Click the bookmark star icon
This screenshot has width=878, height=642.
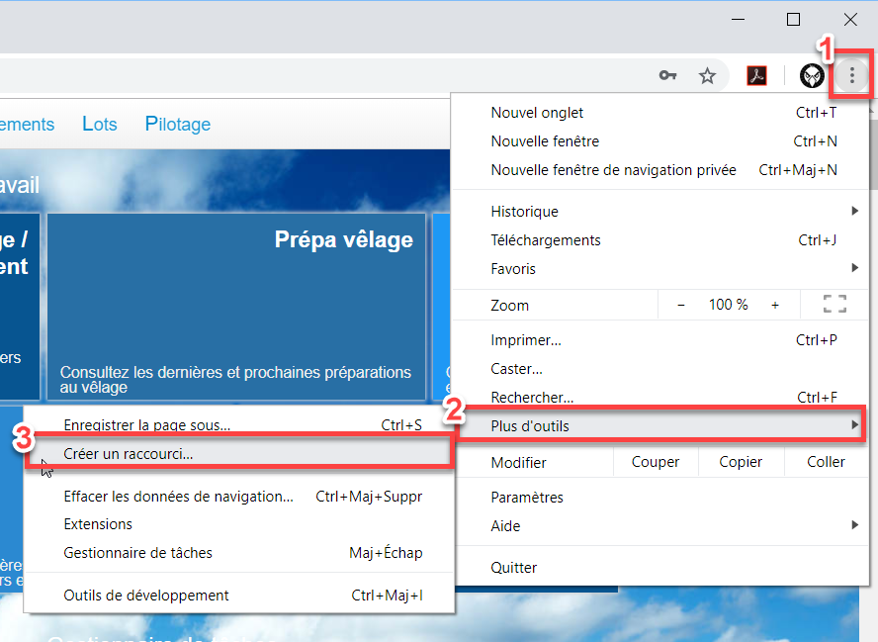[707, 75]
